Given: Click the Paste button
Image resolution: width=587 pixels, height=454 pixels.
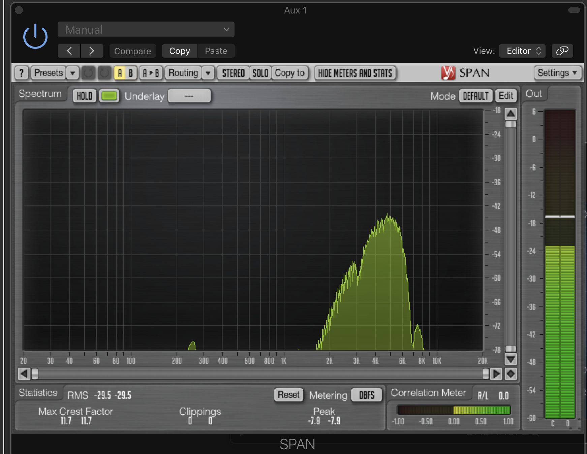Looking at the screenshot, I should click(x=216, y=51).
